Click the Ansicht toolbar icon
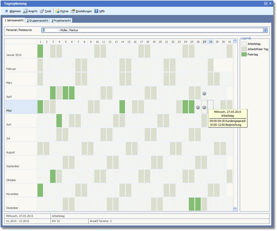The height and width of the screenshot is (231, 277). (25, 11)
